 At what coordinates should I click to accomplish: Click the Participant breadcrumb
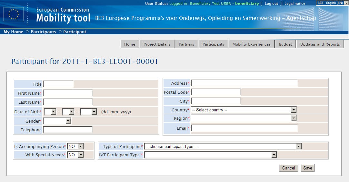coord(75,32)
